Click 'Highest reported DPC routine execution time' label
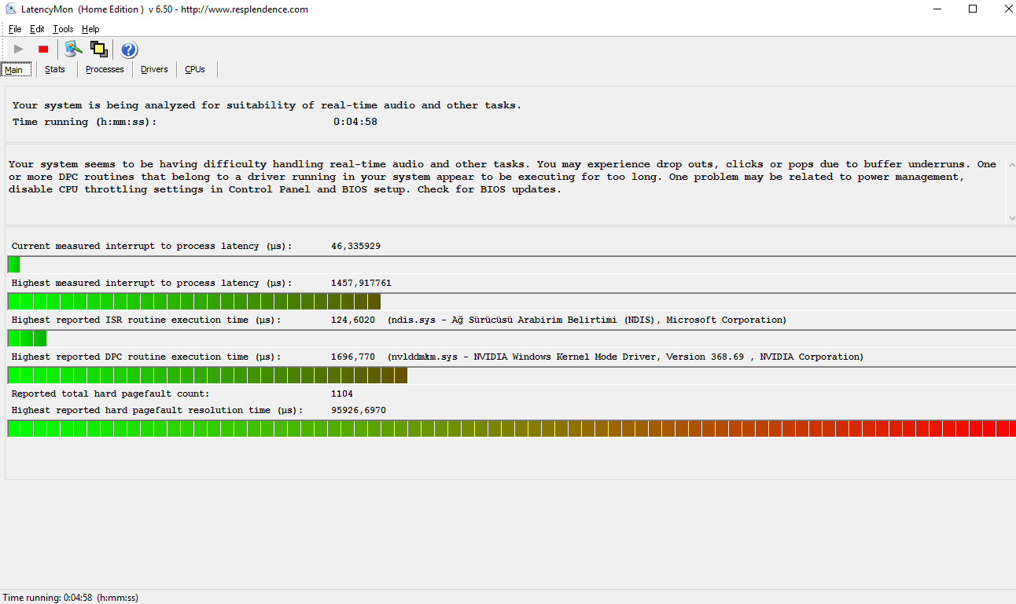The image size is (1016, 604). coord(146,357)
